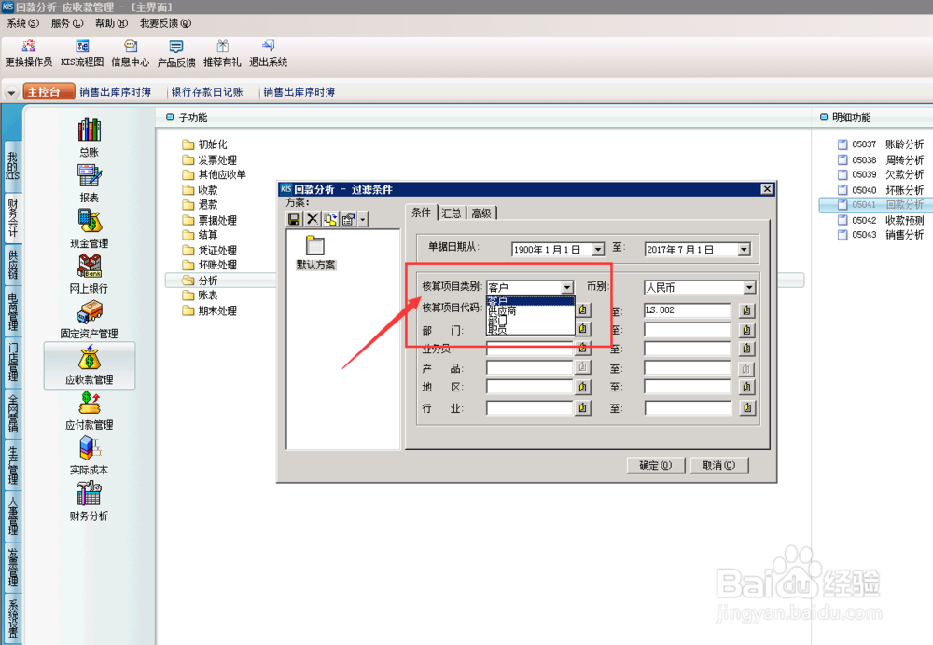Image resolution: width=933 pixels, height=645 pixels.
Task: Click 行业 from input field
Action: coord(530,408)
